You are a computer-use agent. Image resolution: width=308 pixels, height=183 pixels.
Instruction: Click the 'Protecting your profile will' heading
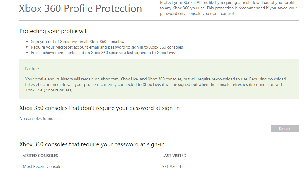(53, 31)
